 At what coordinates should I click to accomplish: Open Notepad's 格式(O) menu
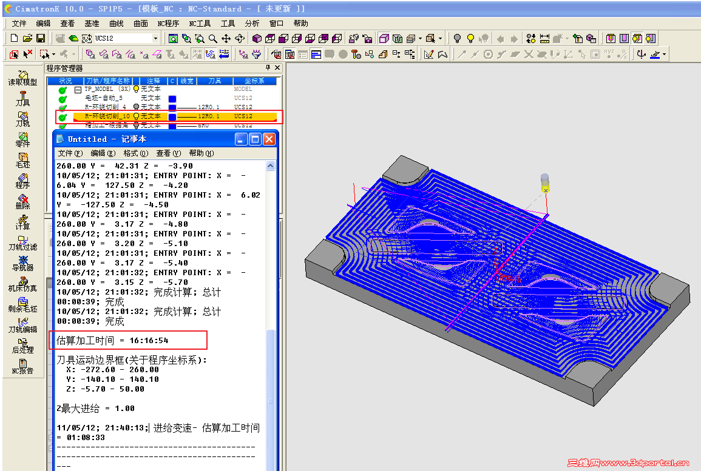tap(136, 153)
